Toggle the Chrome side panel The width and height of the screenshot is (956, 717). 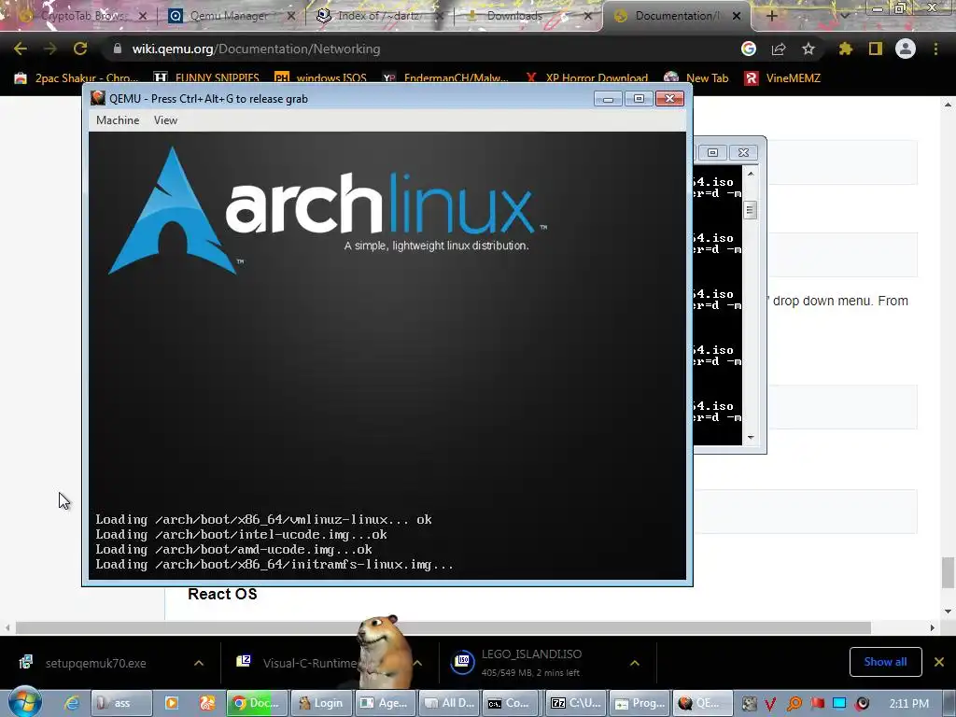tap(876, 49)
